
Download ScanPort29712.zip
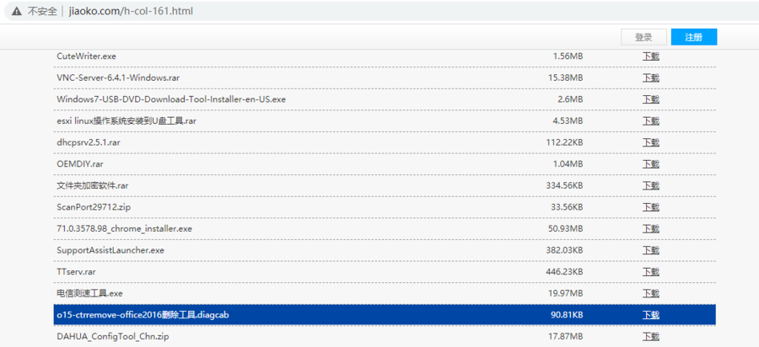[x=651, y=206]
